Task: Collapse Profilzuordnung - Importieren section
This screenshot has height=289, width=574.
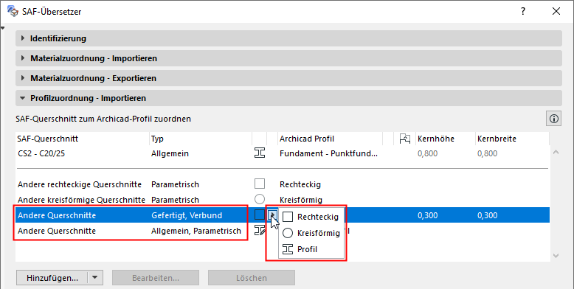Action: coord(288,98)
